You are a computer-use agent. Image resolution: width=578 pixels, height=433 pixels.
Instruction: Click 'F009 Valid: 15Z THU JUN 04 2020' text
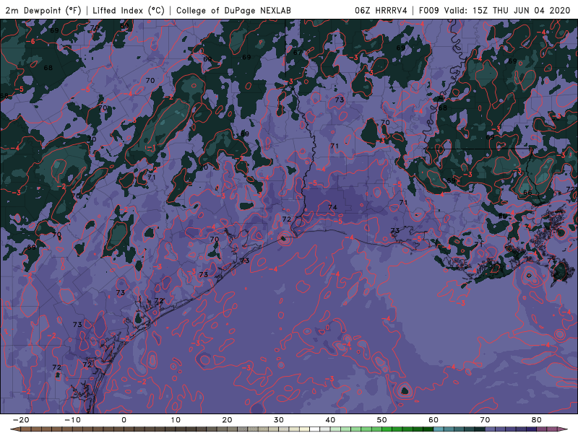(495, 11)
